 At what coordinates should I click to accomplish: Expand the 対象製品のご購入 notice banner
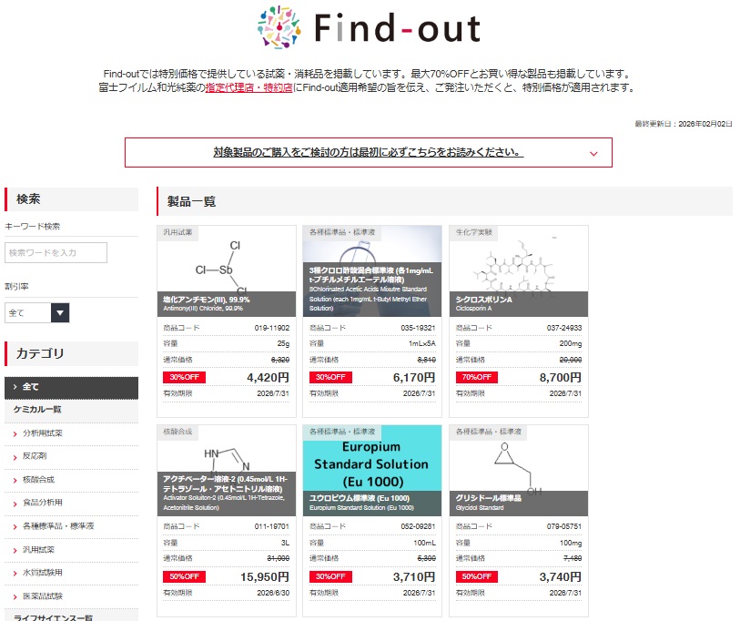(x=368, y=152)
